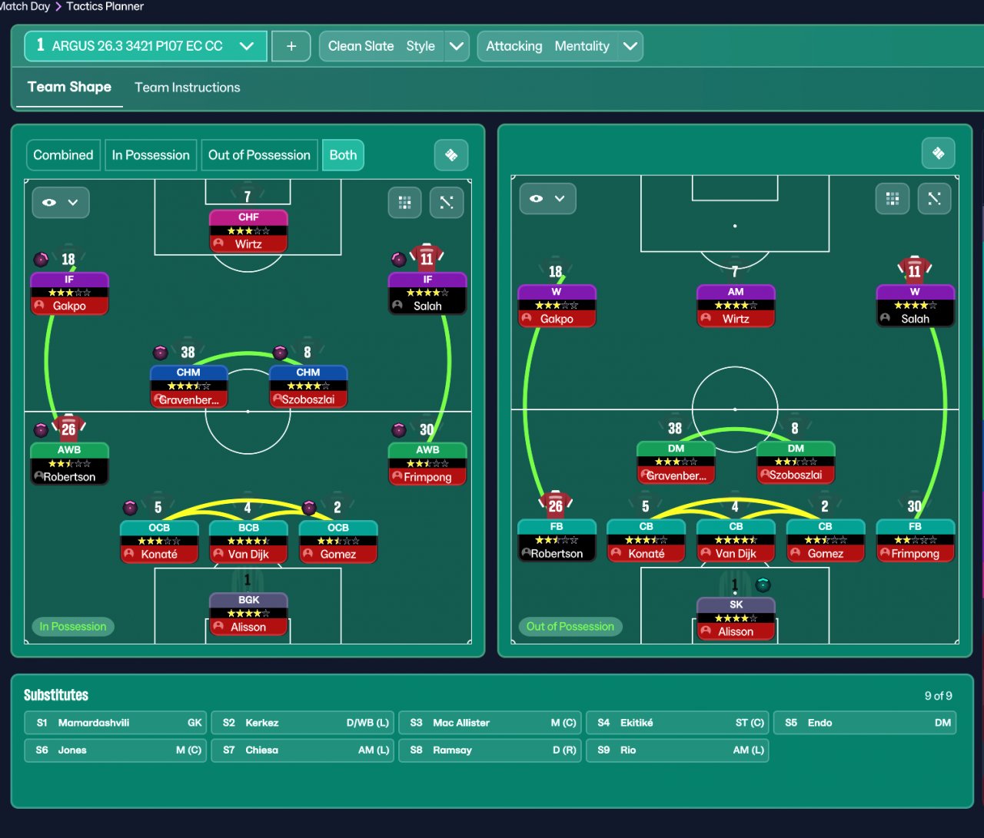Select the Both view toggle
This screenshot has width=984, height=838.
[x=343, y=155]
